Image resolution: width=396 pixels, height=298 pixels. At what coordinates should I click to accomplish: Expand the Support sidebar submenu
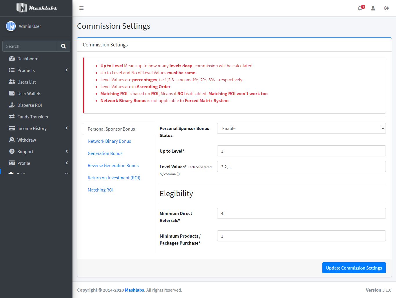[x=25, y=151]
